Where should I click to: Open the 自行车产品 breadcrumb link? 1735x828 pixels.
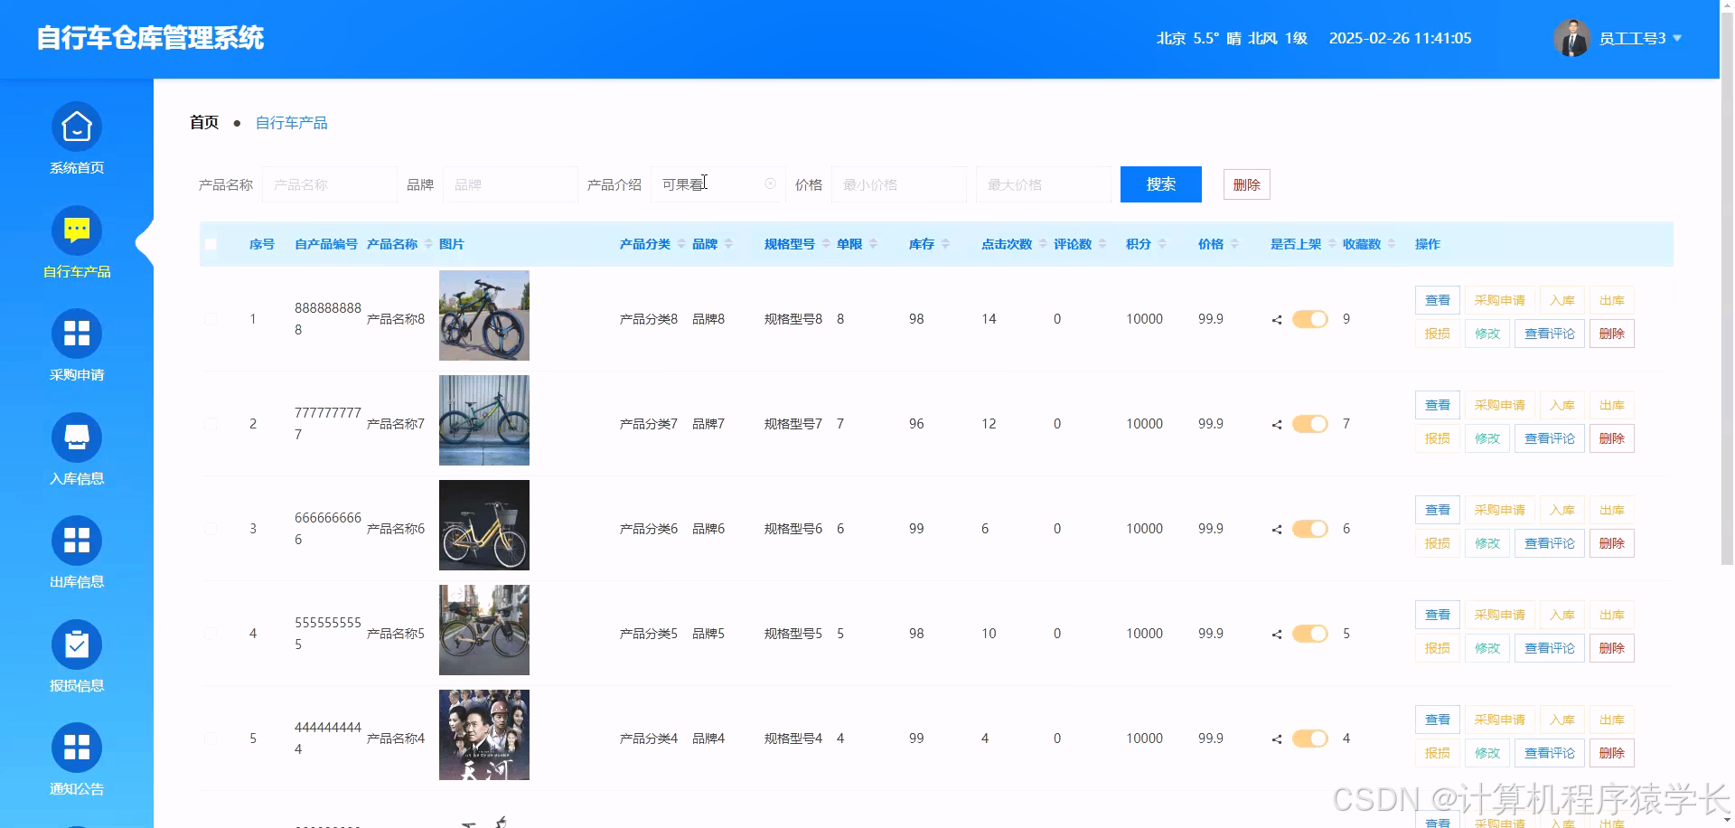(x=291, y=122)
